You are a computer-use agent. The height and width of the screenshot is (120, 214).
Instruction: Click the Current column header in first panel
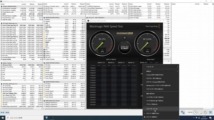point(24,4)
